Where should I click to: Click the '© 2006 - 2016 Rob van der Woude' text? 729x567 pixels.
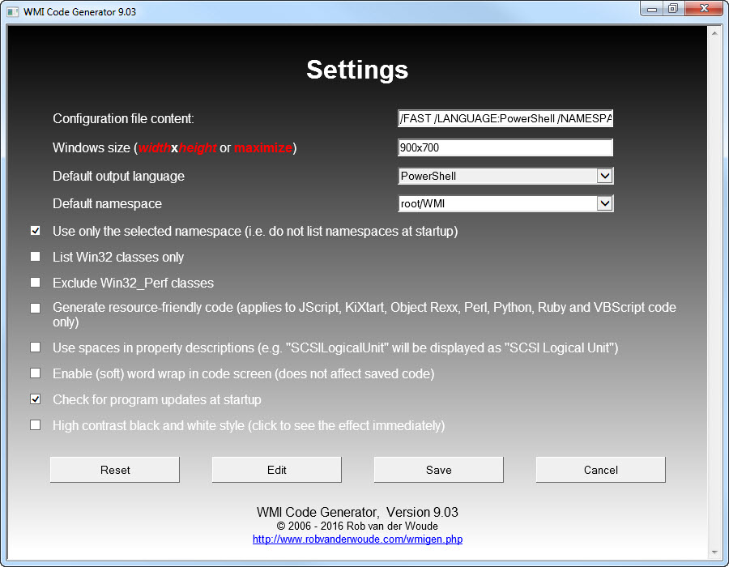pos(357,526)
